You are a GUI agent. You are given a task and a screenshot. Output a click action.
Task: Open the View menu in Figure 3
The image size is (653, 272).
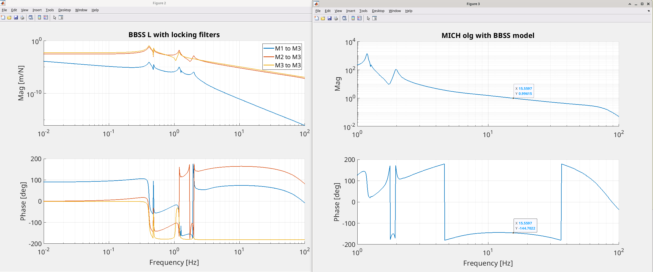click(338, 11)
